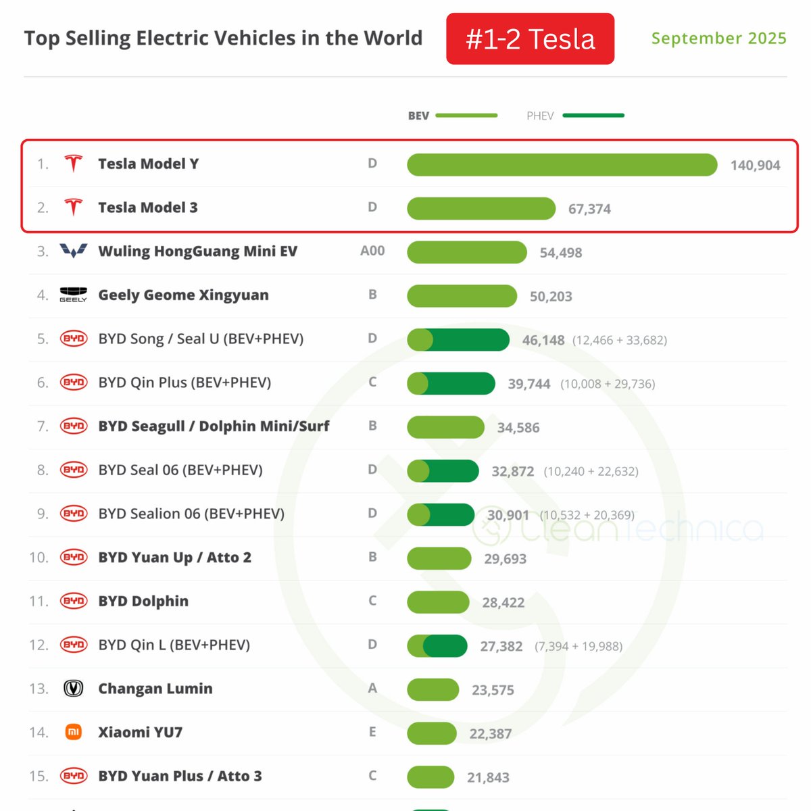Viewport: 811px width, 811px height.
Task: Click the September 2025 date label
Action: [x=718, y=39]
